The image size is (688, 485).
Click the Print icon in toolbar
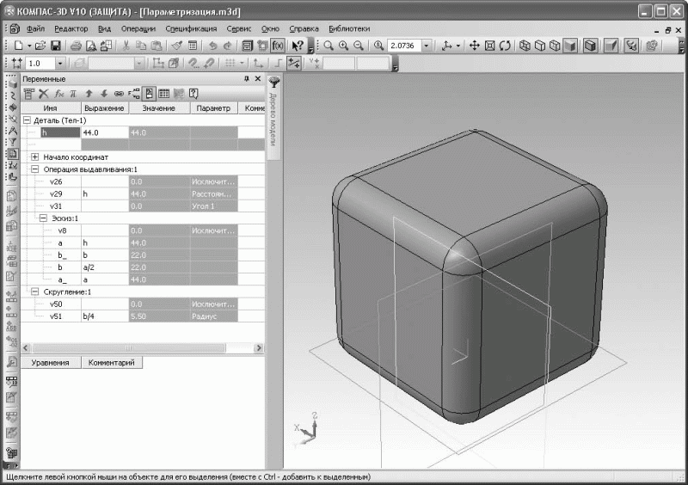(x=76, y=45)
